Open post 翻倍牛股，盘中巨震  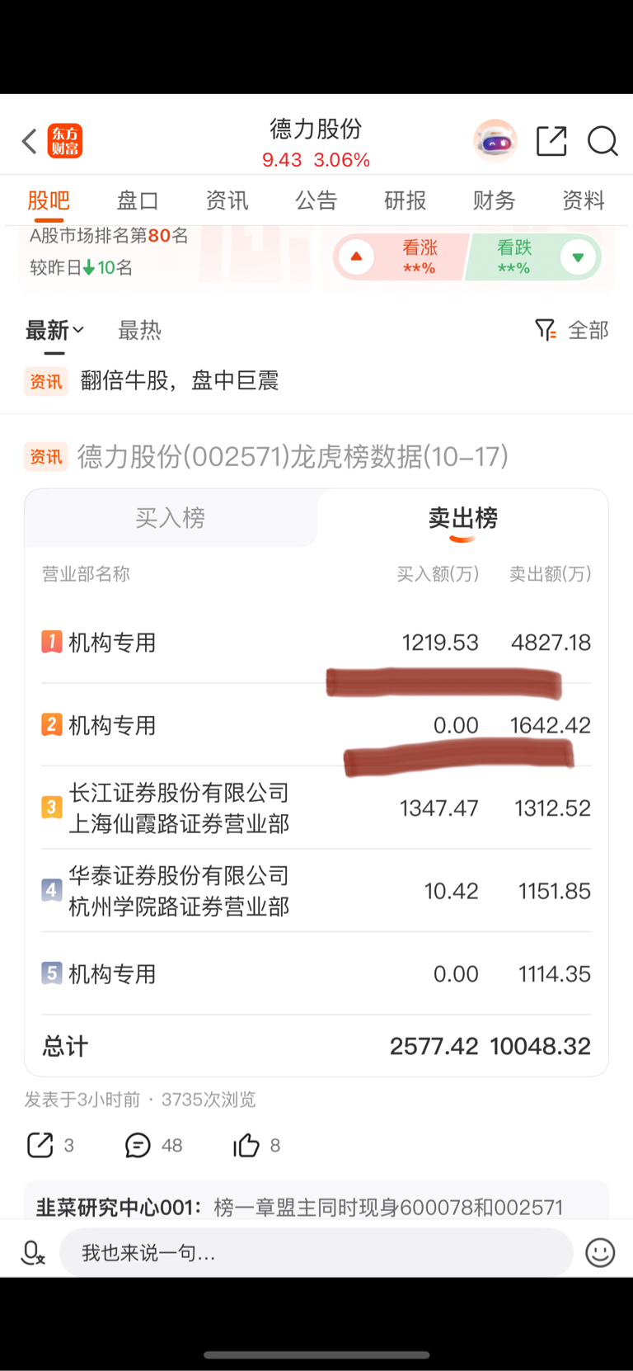click(180, 380)
